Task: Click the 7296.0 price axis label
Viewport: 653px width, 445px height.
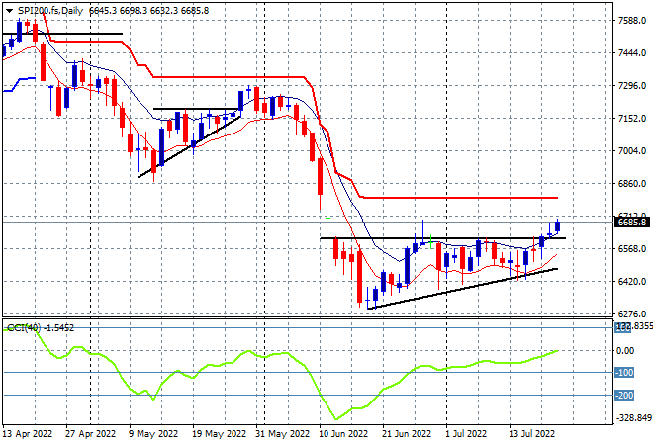Action: (632, 86)
